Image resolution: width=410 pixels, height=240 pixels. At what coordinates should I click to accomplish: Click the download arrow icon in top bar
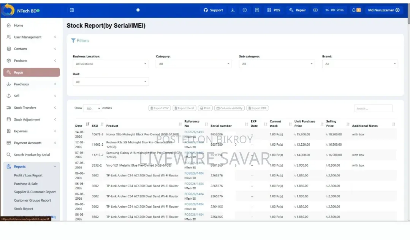point(233,10)
